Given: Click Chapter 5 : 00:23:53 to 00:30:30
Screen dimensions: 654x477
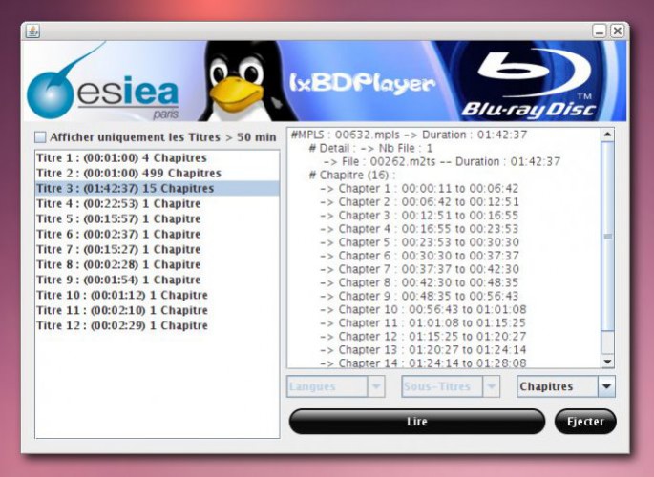Looking at the screenshot, I should pos(419,242).
